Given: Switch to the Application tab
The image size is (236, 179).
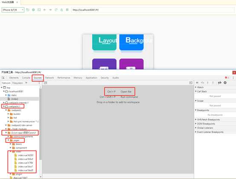Looking at the screenshot, I should (x=91, y=78).
